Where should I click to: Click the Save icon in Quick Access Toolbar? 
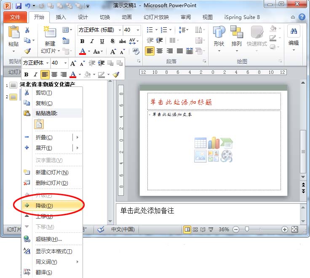coord(18,6)
